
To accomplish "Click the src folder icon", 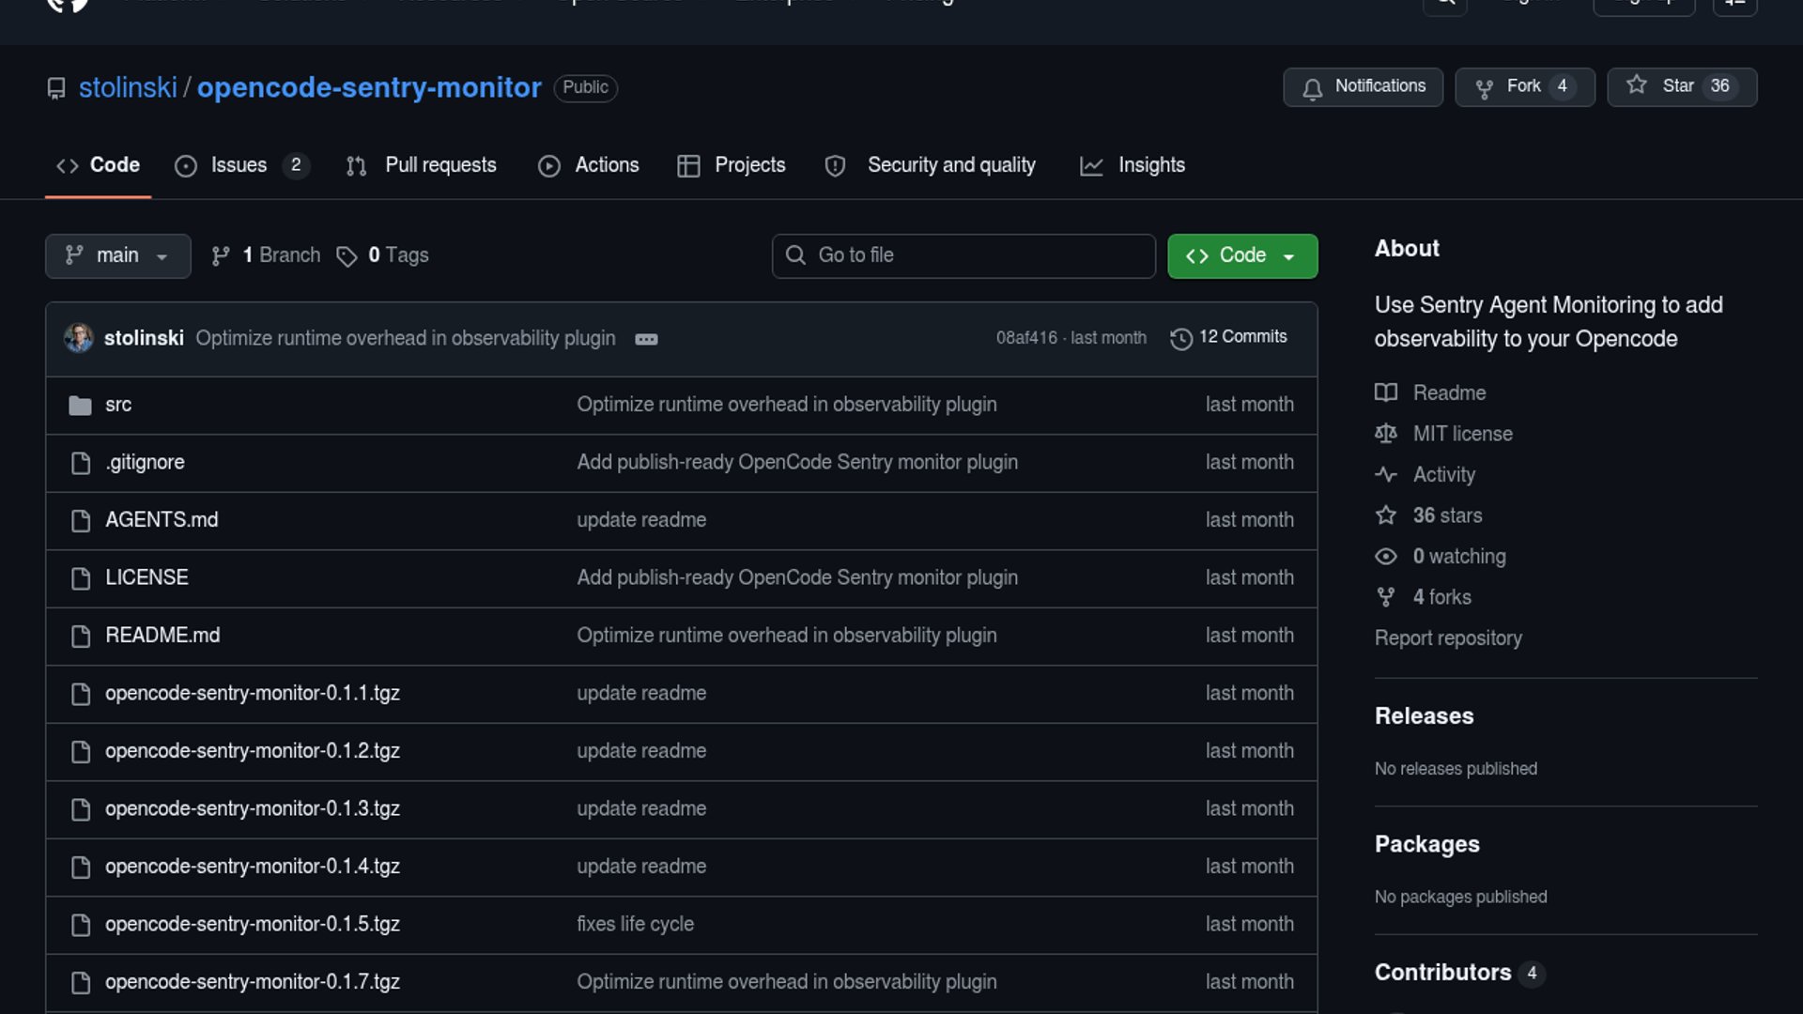I will point(80,406).
